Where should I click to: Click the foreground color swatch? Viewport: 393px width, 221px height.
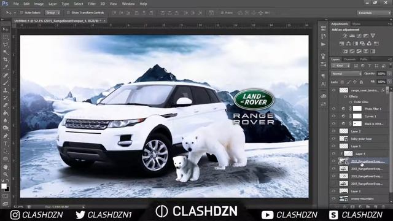(4, 186)
